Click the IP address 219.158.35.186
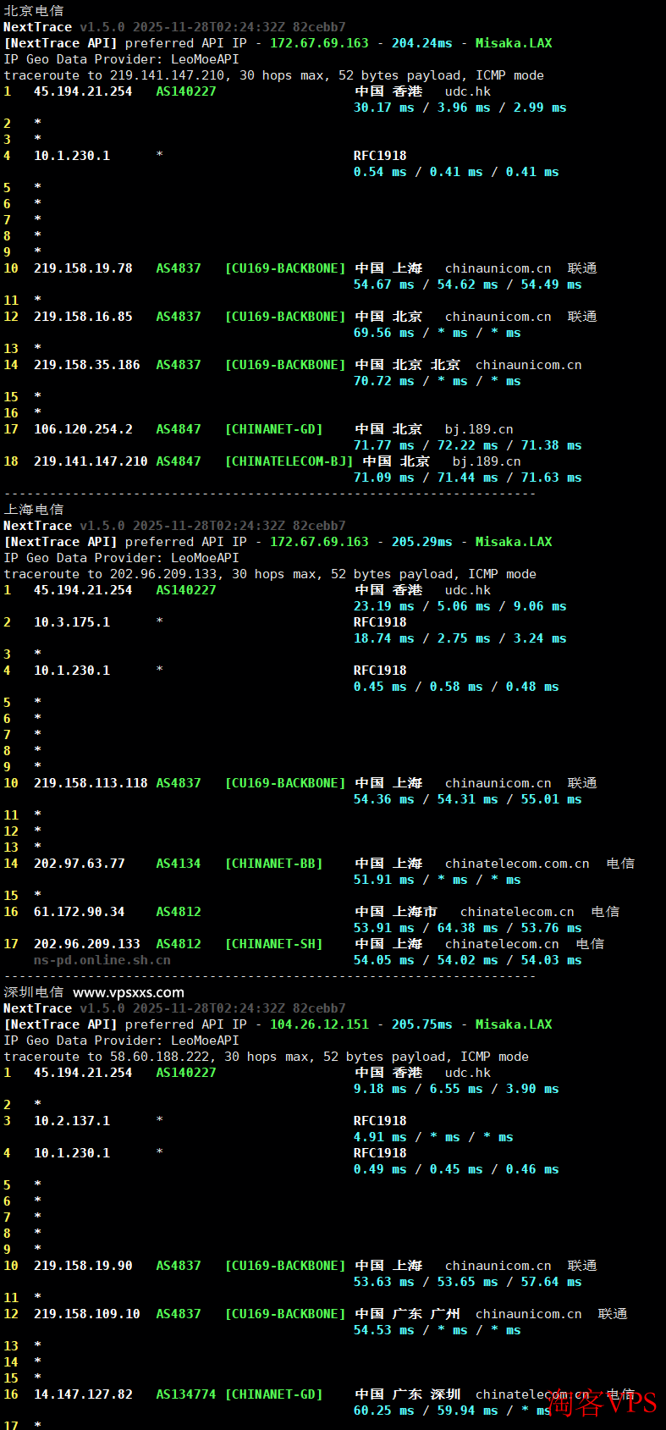Screen dimensions: 666x1430 86,365
